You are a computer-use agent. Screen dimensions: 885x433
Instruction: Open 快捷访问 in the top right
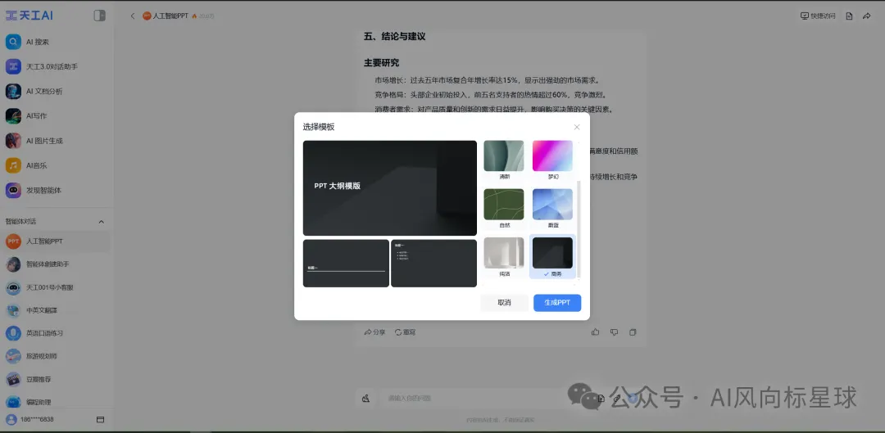point(817,16)
